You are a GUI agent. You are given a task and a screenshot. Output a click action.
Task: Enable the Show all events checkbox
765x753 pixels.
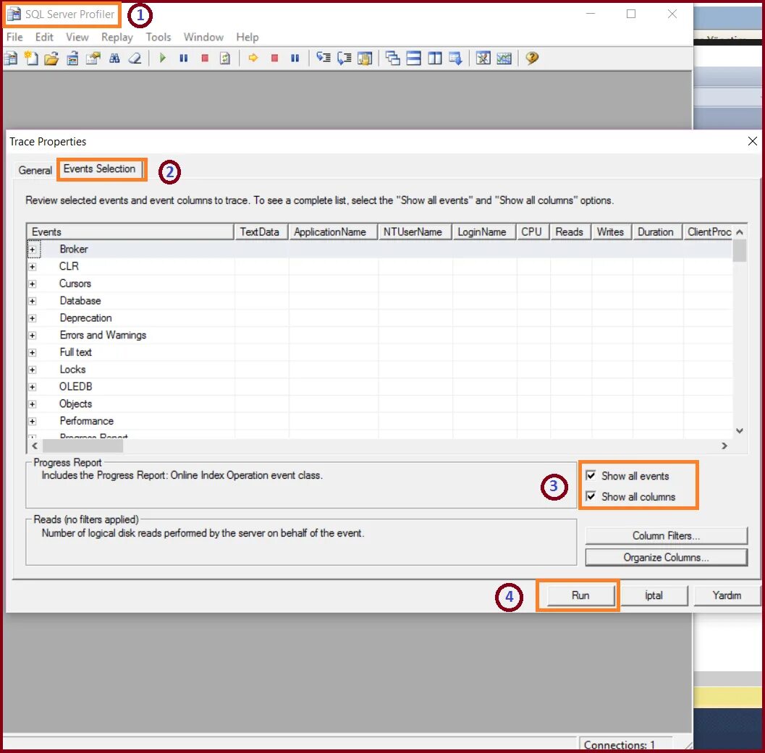pyautogui.click(x=591, y=475)
